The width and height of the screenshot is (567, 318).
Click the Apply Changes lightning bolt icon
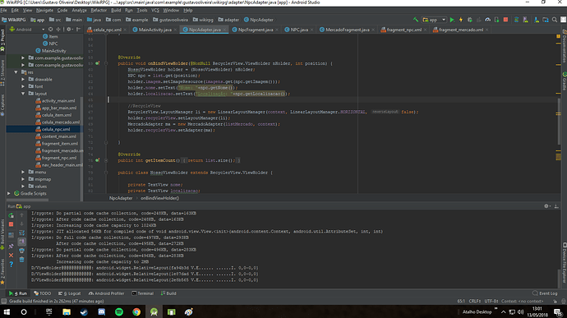click(x=461, y=20)
